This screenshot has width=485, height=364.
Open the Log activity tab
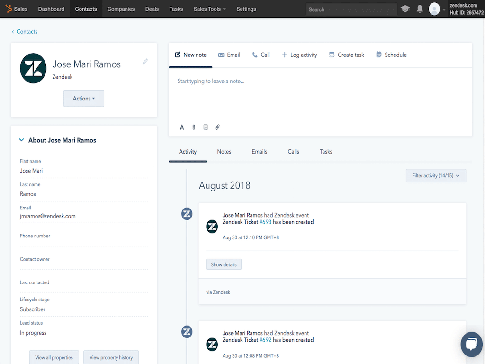pos(299,55)
